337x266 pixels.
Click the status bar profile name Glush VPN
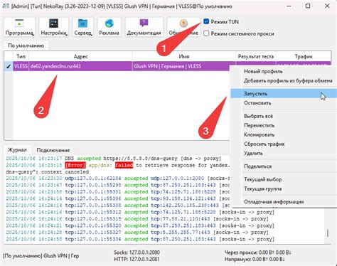tap(41, 256)
